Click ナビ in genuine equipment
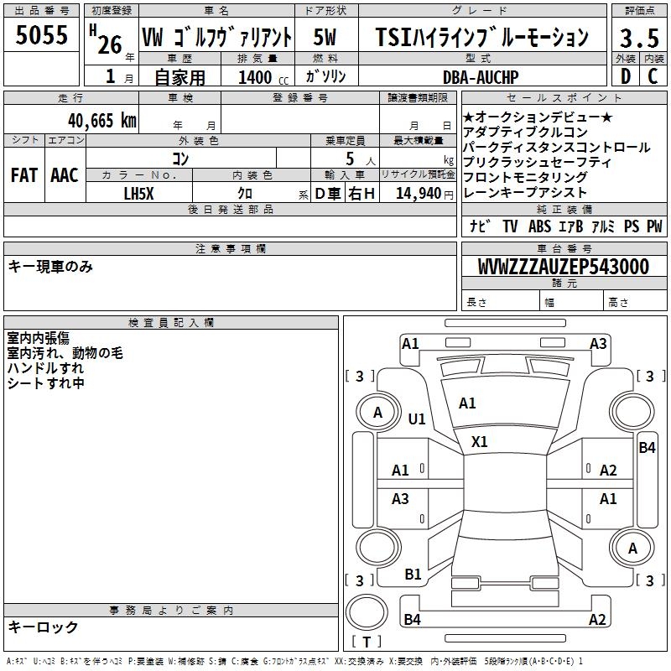The width and height of the screenshot is (671, 671). click(x=480, y=226)
